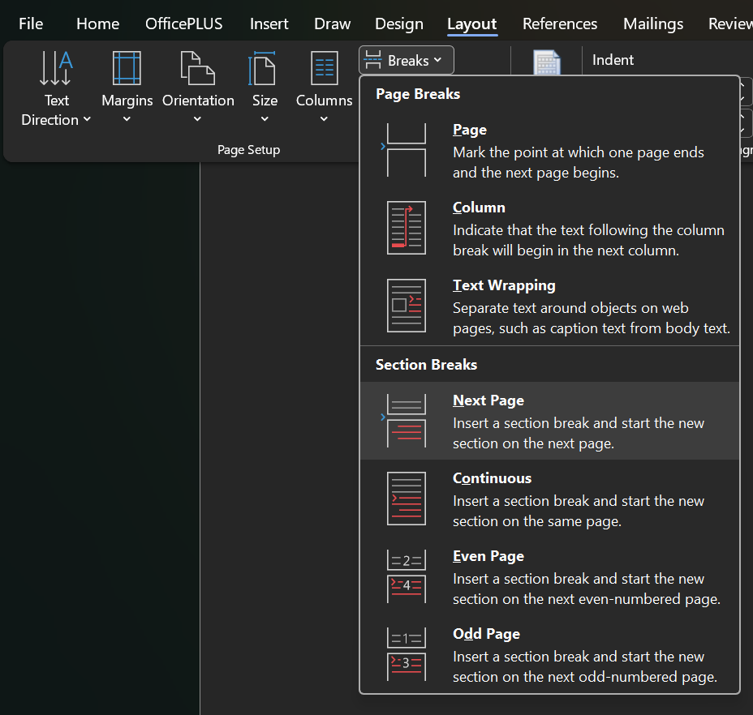Image resolution: width=753 pixels, height=715 pixels.
Task: Collapse the Breaks dropdown button
Action: click(407, 61)
